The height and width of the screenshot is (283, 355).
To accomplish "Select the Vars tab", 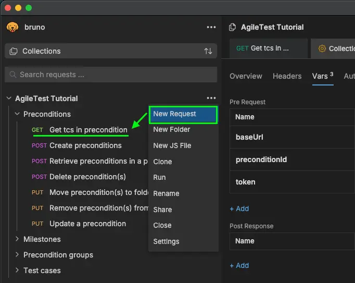I will 323,76.
